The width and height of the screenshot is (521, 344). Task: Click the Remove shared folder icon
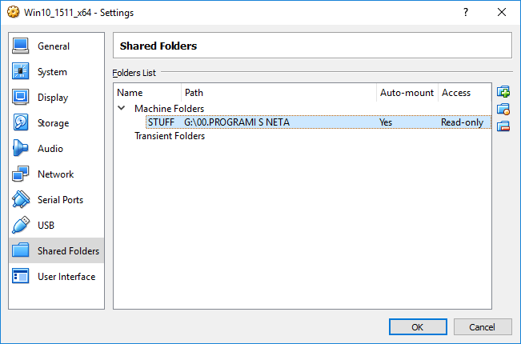click(503, 126)
